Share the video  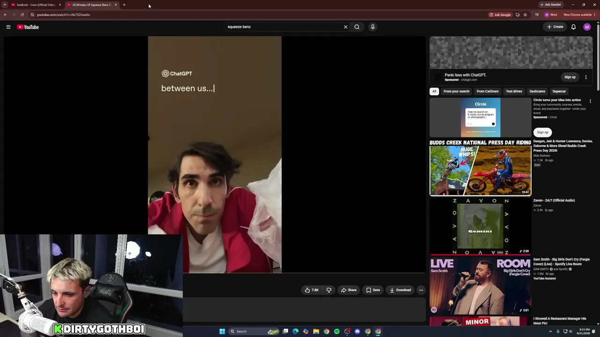point(349,290)
